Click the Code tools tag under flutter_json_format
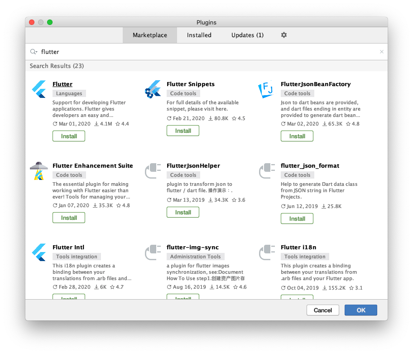 (297, 175)
